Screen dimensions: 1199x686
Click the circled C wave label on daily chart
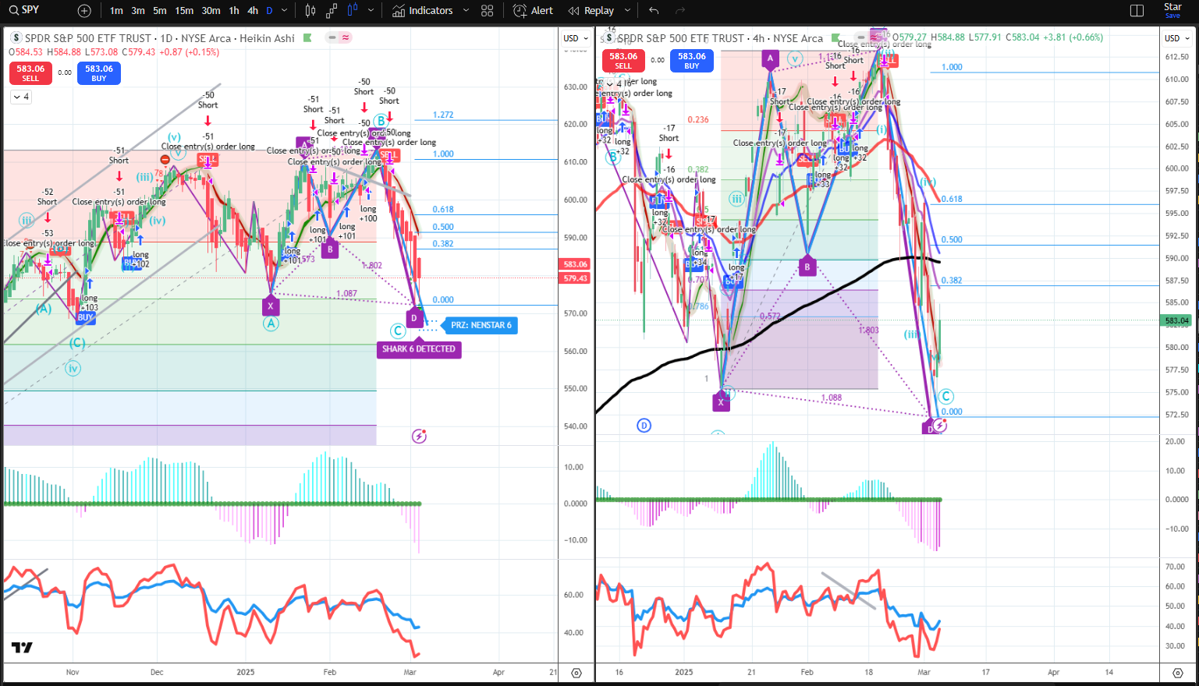[397, 331]
